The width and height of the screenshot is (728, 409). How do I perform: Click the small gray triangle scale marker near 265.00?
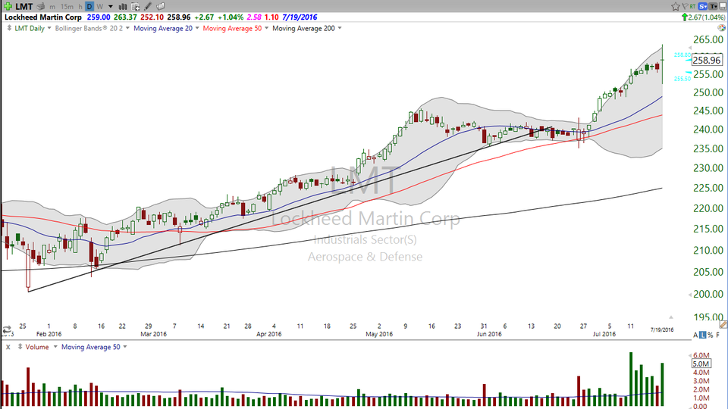[x=689, y=48]
